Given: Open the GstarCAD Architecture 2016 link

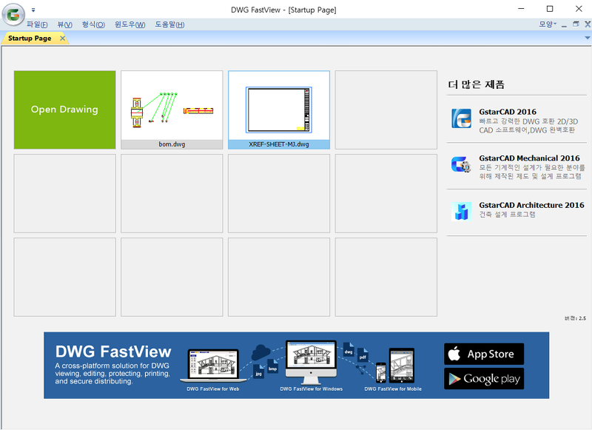Looking at the screenshot, I should coord(531,205).
